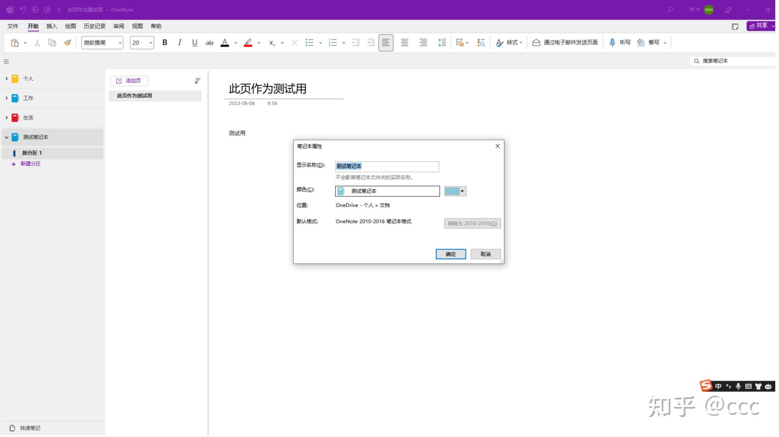Open the 文件 menu
The width and height of the screenshot is (779, 437).
pyautogui.click(x=13, y=26)
